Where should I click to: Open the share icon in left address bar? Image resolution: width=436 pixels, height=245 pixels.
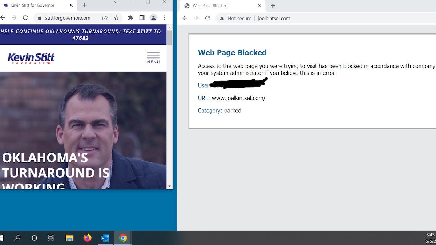tap(105, 18)
